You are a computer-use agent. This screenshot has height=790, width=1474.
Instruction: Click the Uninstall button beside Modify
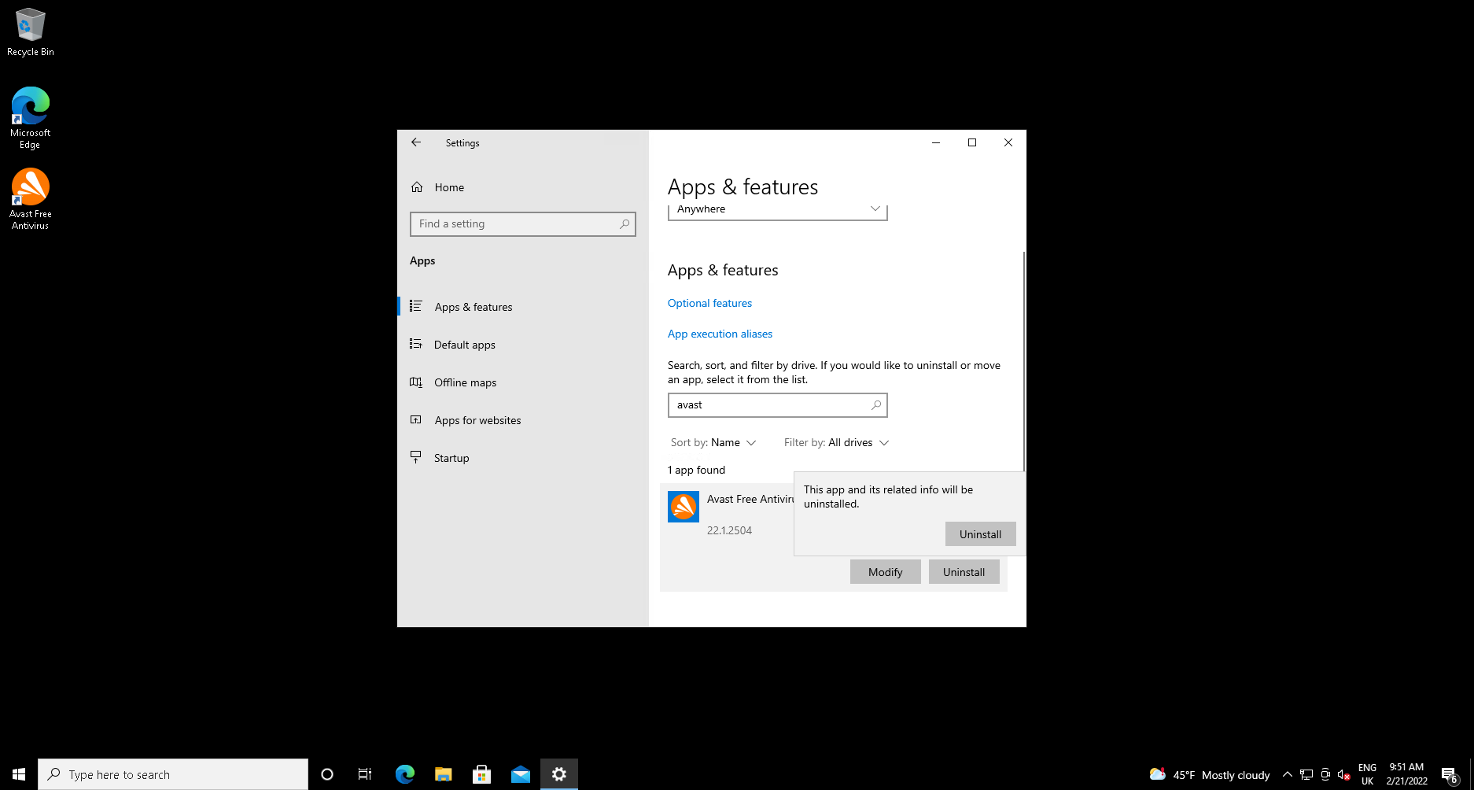(x=964, y=572)
